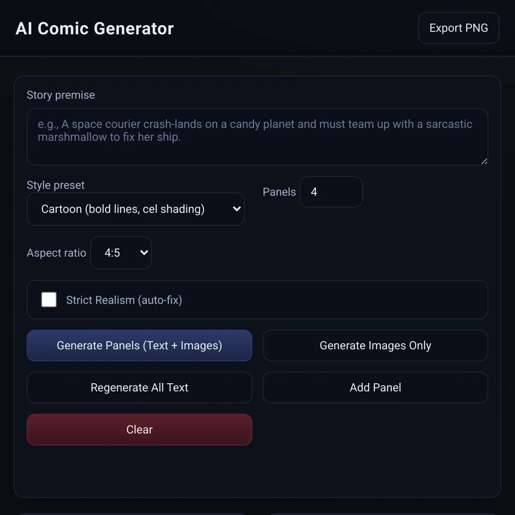Screen dimensions: 515x515
Task: Click the AI Comic Generator heading
Action: 94,28
